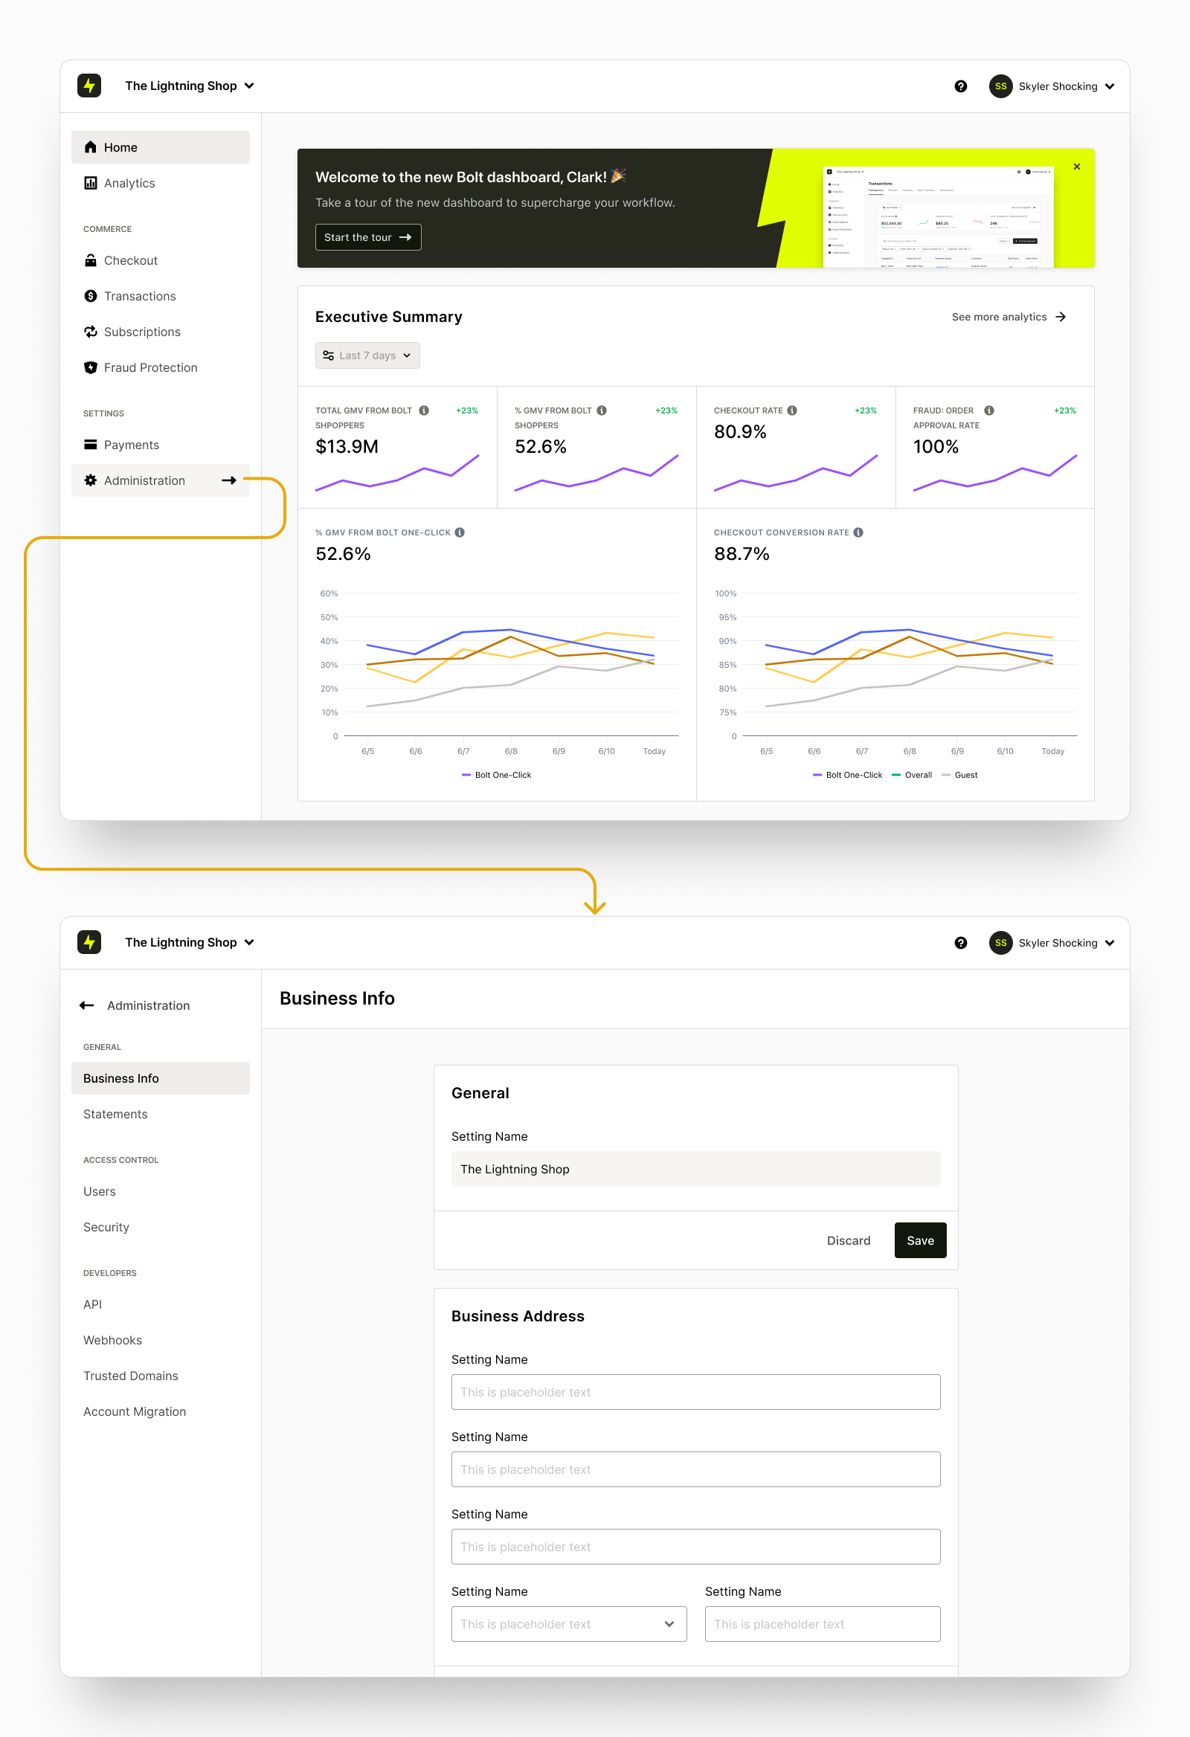Click the info icon next to Total GMV From Bolt Shoppers
The width and height of the screenshot is (1190, 1737).
tap(424, 410)
